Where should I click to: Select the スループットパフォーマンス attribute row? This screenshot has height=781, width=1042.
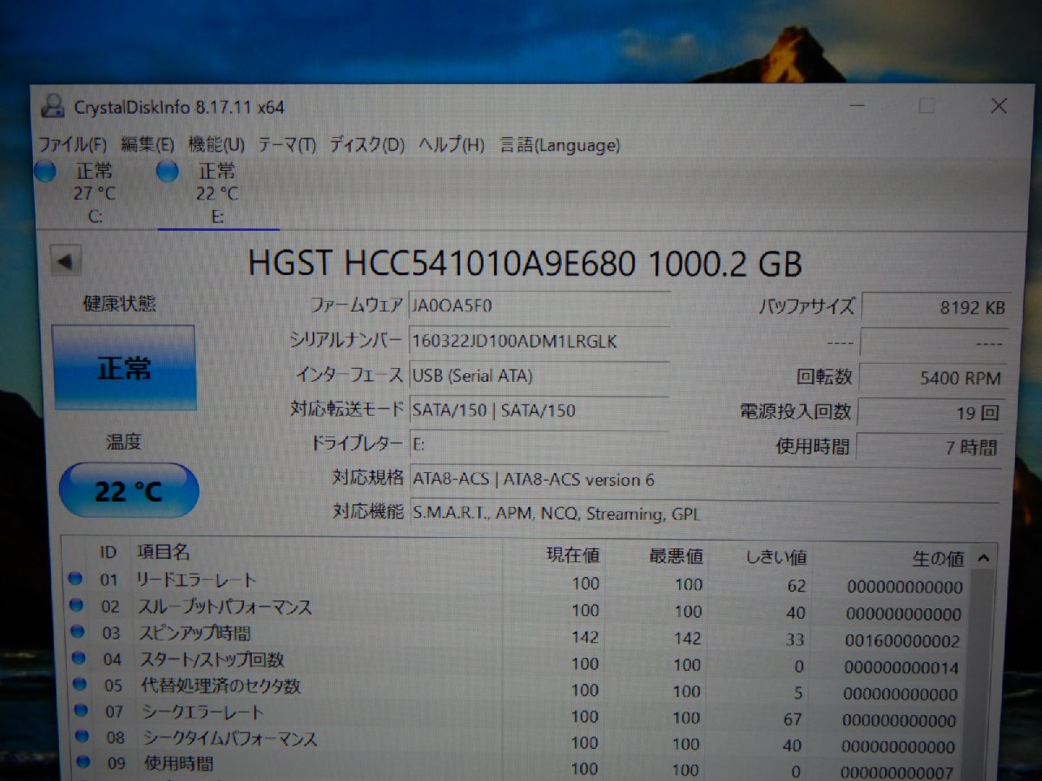[x=517, y=609]
